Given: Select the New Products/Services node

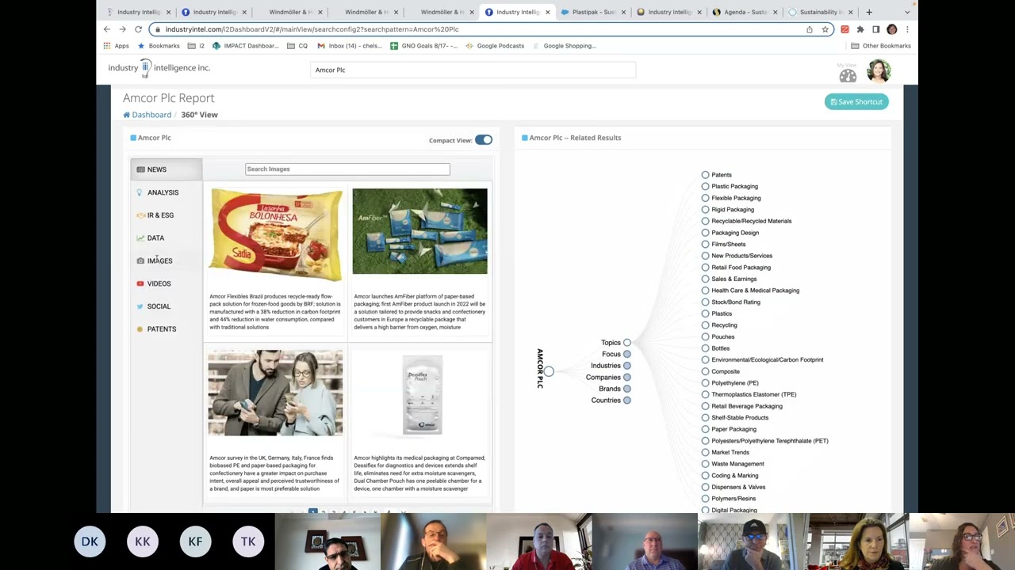Looking at the screenshot, I should tap(705, 256).
